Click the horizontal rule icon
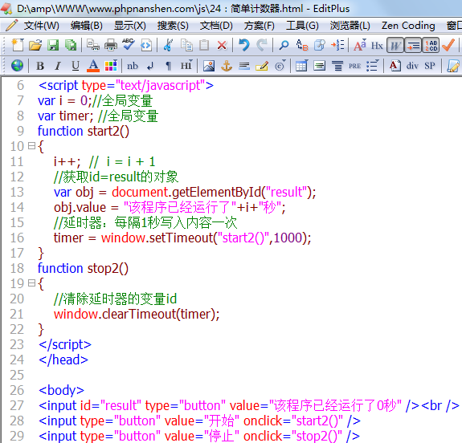 [x=244, y=66]
